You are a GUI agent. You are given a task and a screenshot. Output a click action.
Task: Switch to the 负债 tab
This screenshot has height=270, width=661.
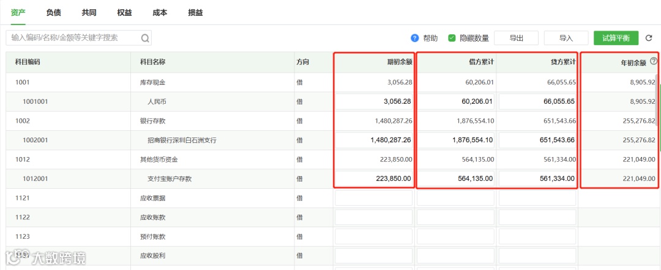pyautogui.click(x=53, y=13)
